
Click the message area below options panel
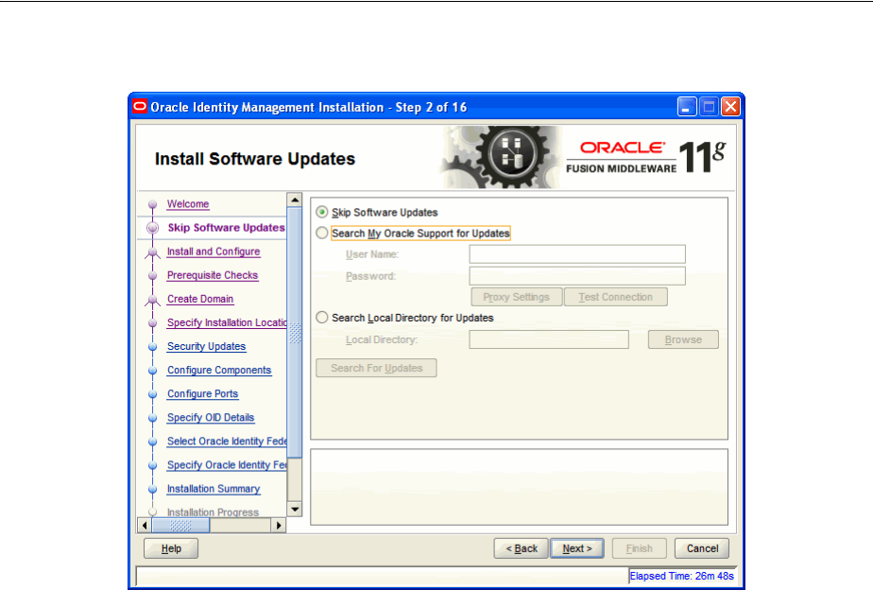pyautogui.click(x=519, y=487)
